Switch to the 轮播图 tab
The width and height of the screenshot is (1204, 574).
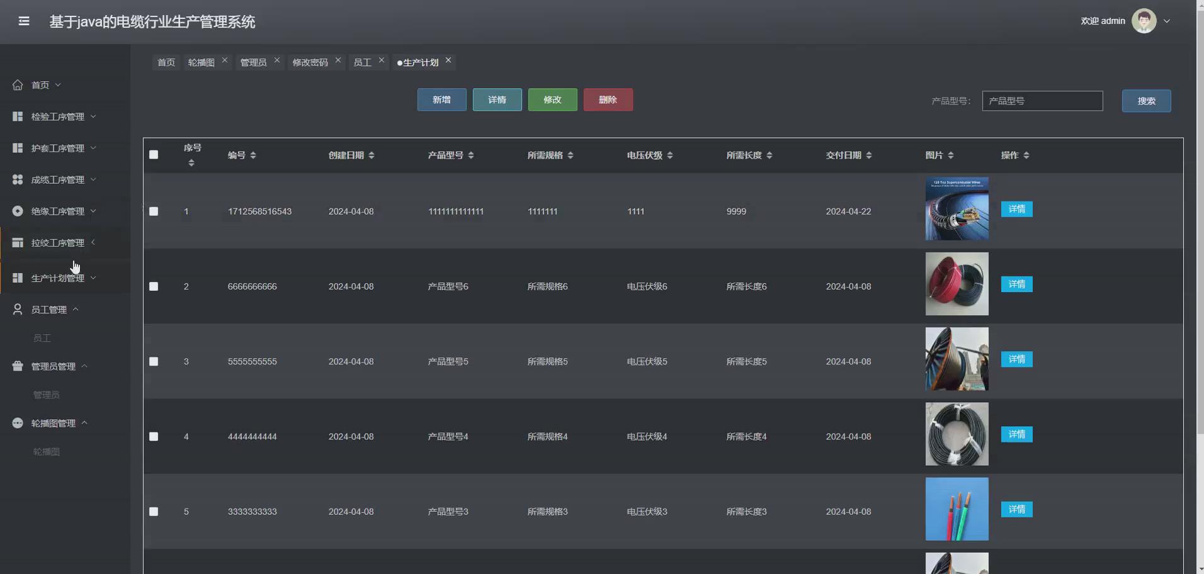point(202,62)
